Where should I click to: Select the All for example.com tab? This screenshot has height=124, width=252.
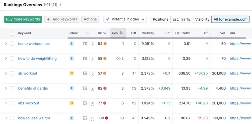(230, 19)
